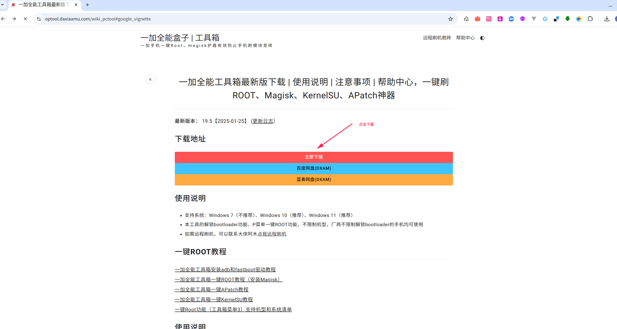The height and width of the screenshot is (329, 617).
Task: Open the gray Vue devtools extension
Action: [x=534, y=19]
